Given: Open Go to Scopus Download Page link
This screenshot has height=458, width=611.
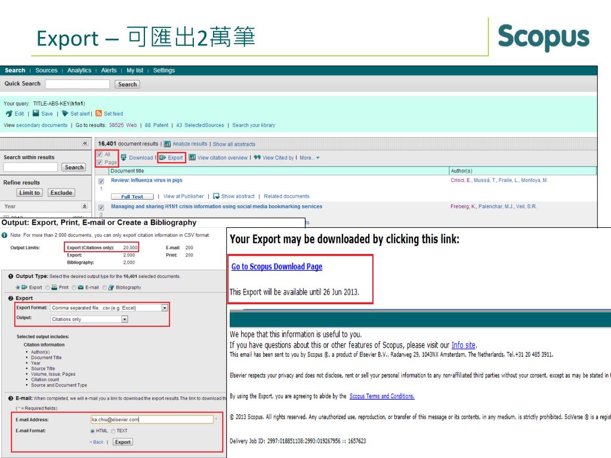Looking at the screenshot, I should click(277, 267).
